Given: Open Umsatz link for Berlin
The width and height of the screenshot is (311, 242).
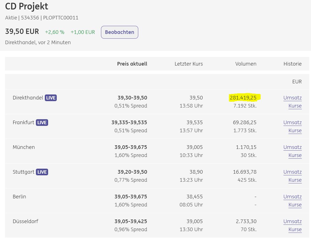Looking at the screenshot, I should click(x=292, y=197).
